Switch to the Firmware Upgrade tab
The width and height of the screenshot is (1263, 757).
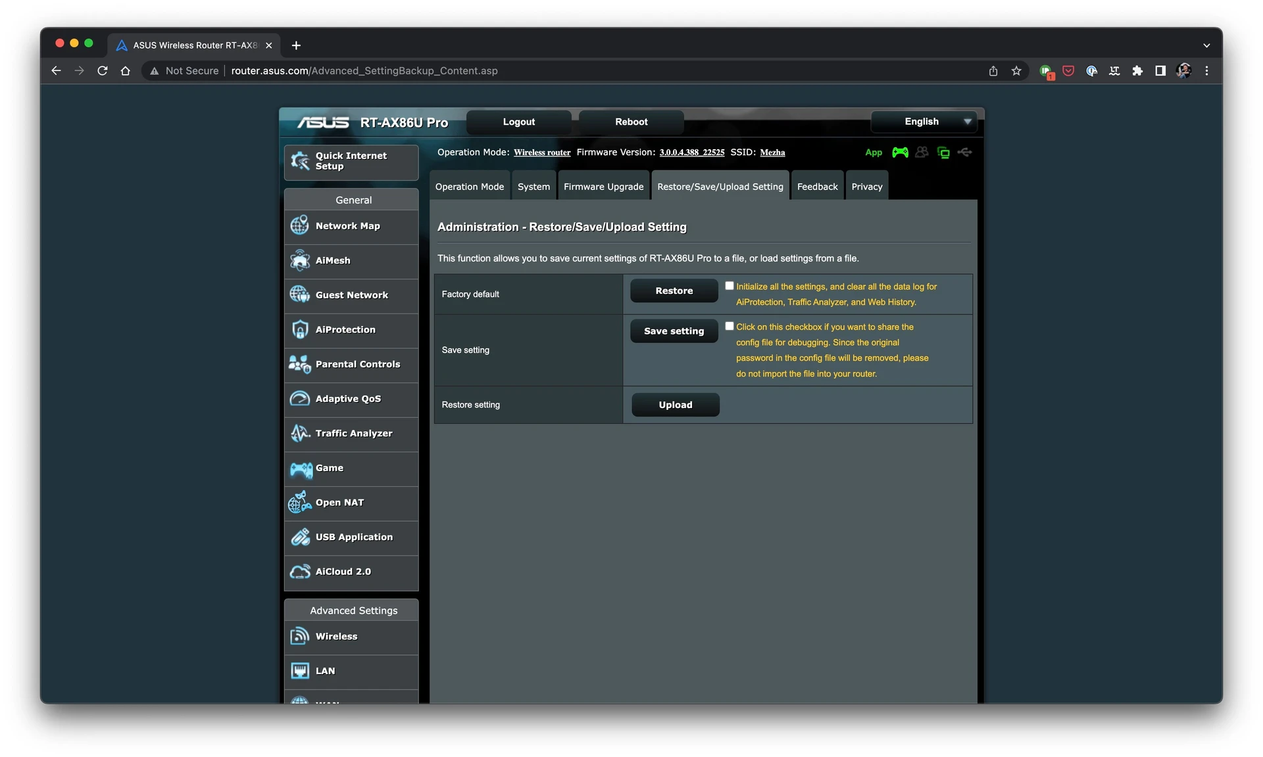(x=603, y=187)
